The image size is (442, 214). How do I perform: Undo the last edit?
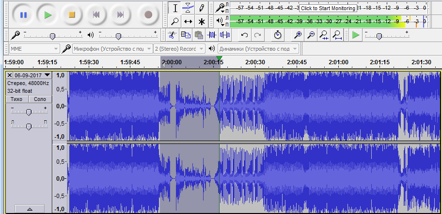pyautogui.click(x=245, y=35)
